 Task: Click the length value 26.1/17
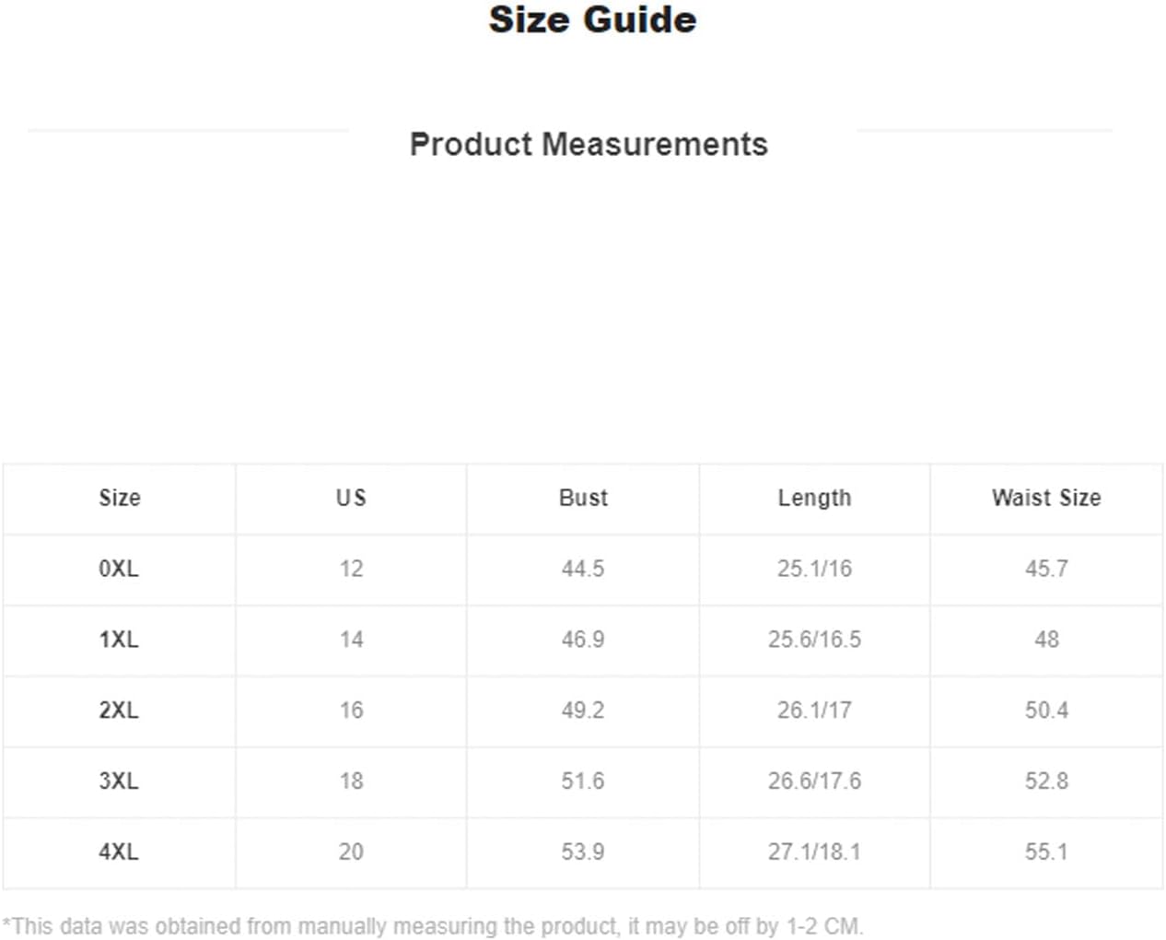(814, 711)
